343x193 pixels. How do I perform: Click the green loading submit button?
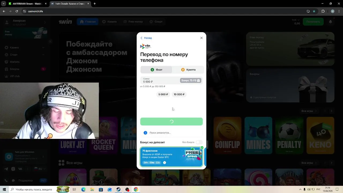point(171,121)
